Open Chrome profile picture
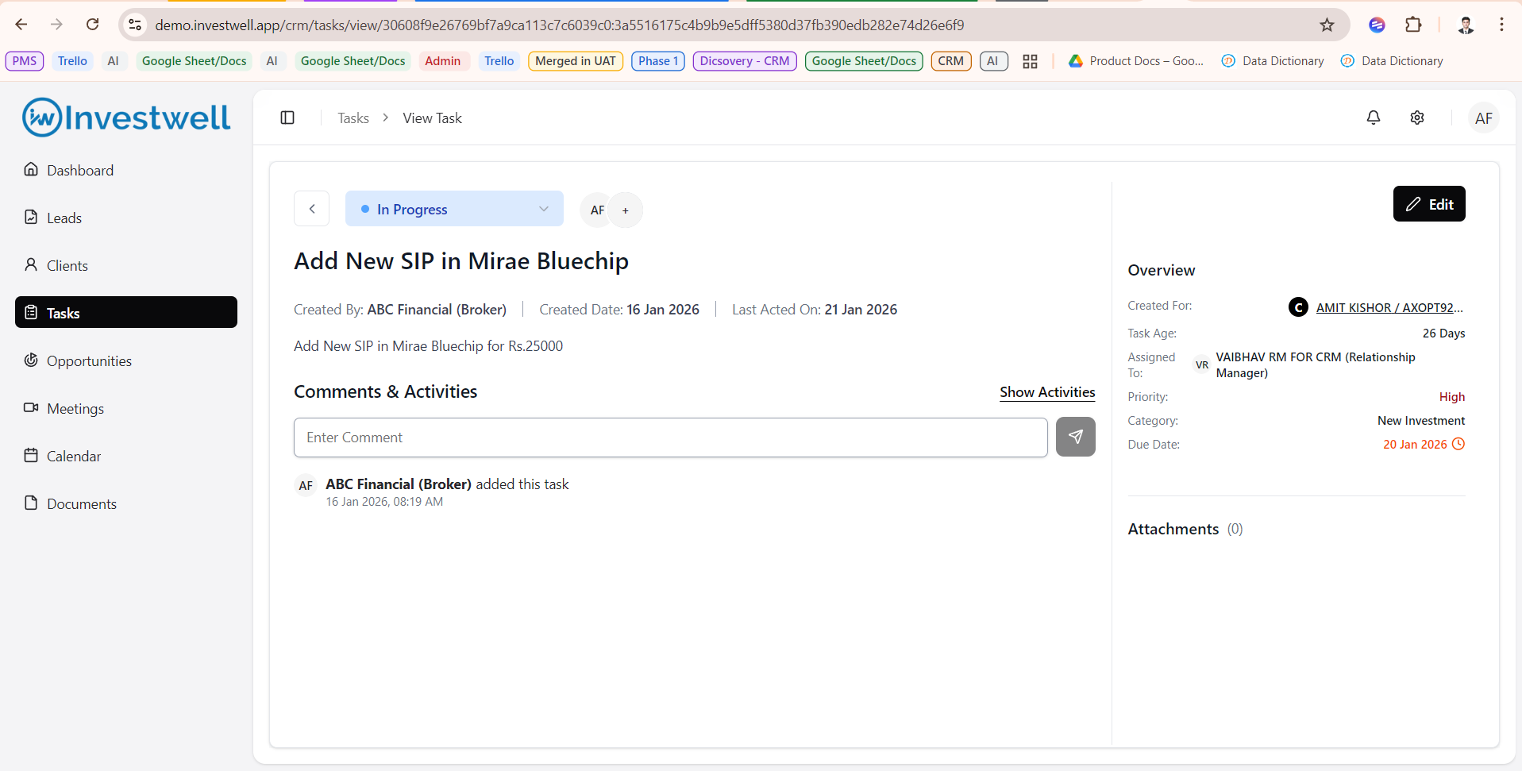The width and height of the screenshot is (1522, 771). [1466, 25]
